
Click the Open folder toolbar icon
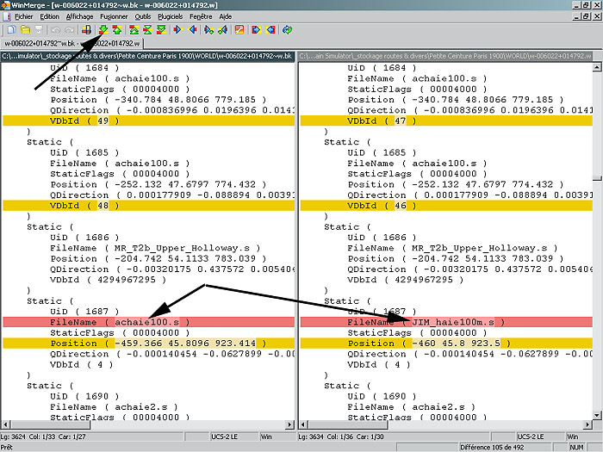[25, 29]
